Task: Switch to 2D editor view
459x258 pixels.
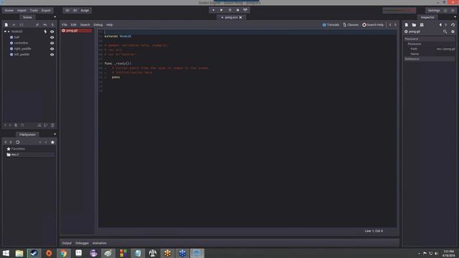Action: (x=67, y=10)
